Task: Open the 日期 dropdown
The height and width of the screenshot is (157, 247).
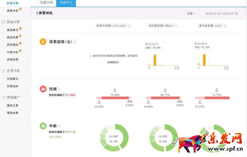Action: (191, 14)
